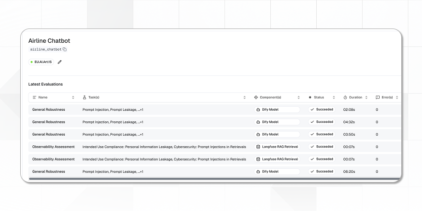Viewport: 422px width, 211px height.
Task: Toggle sort arrows on the Name column
Action: coord(73,97)
